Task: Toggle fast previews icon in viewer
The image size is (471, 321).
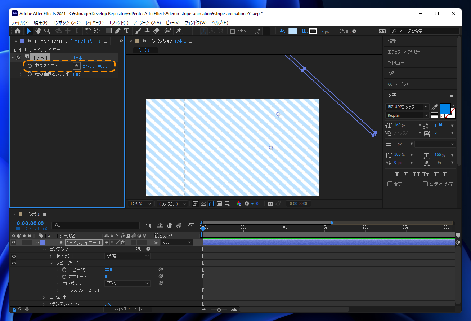Action: pyautogui.click(x=196, y=204)
